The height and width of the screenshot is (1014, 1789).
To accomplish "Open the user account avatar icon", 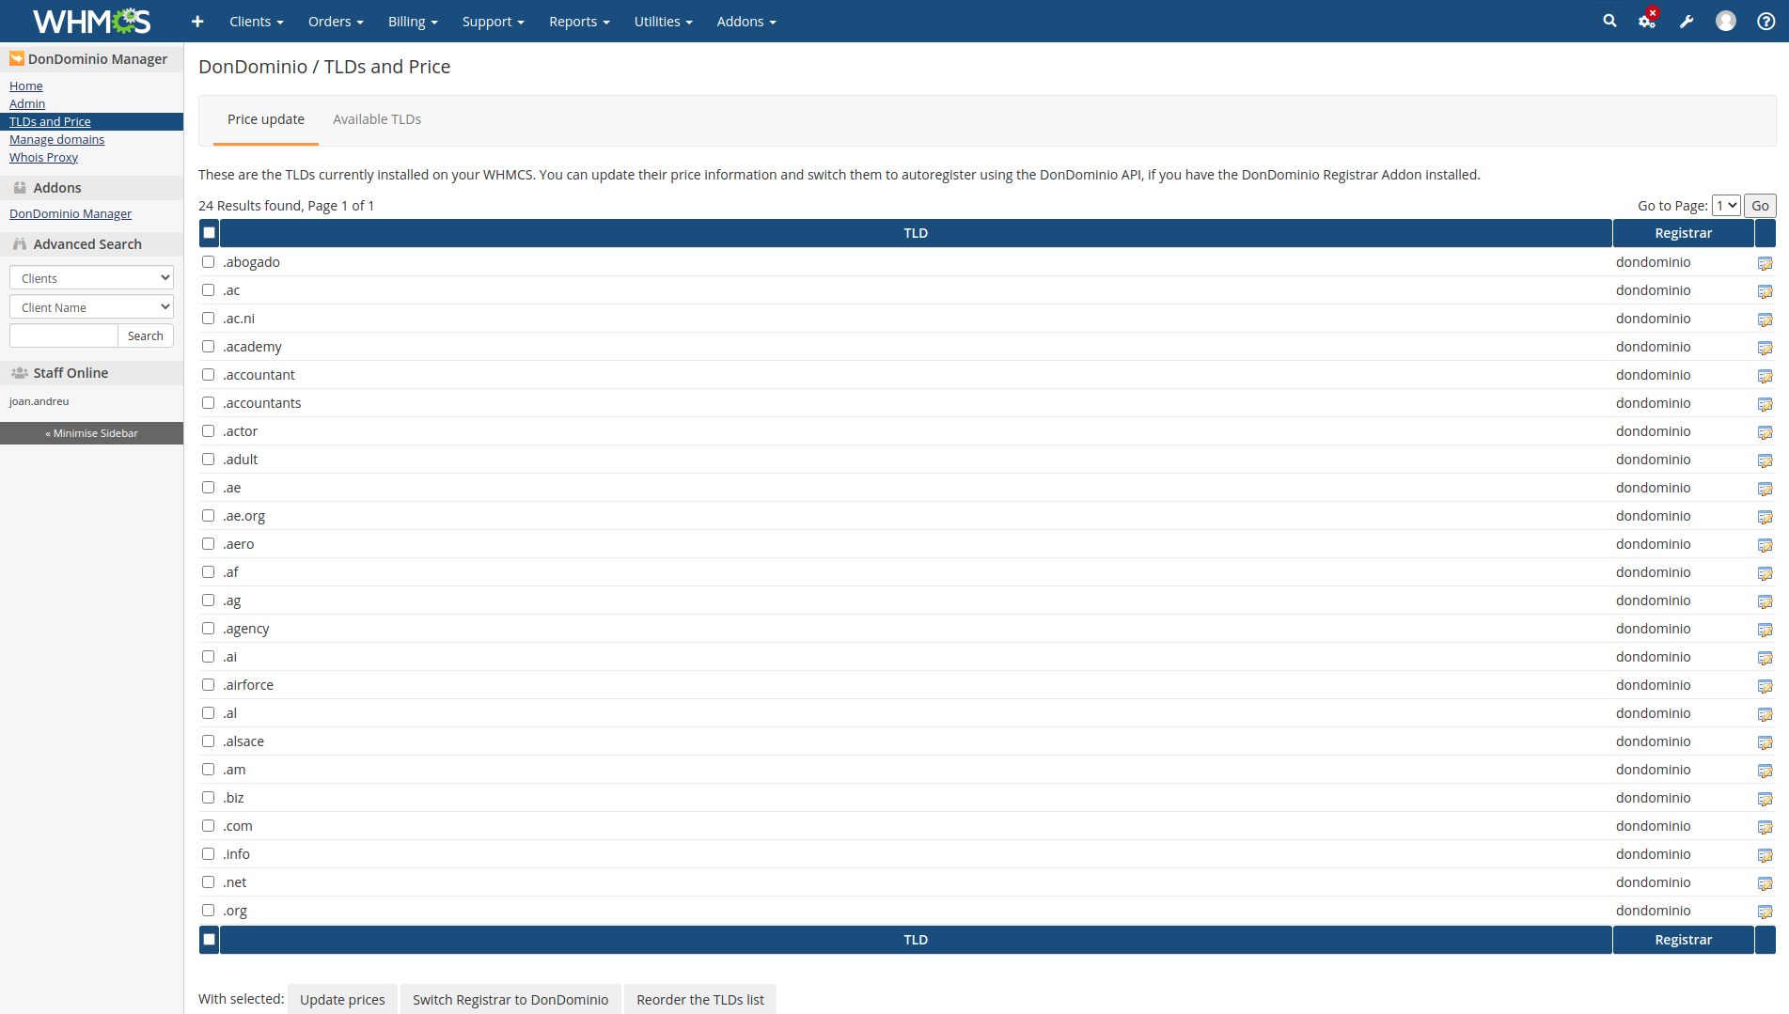I will (x=1726, y=21).
